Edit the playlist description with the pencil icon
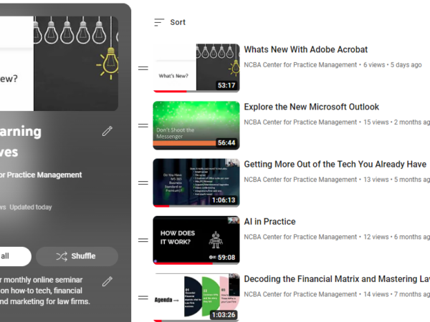 (107, 281)
